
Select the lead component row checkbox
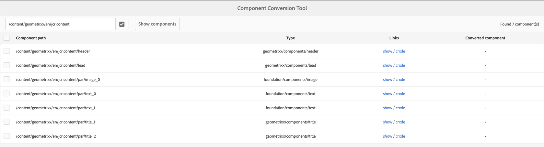[7, 65]
